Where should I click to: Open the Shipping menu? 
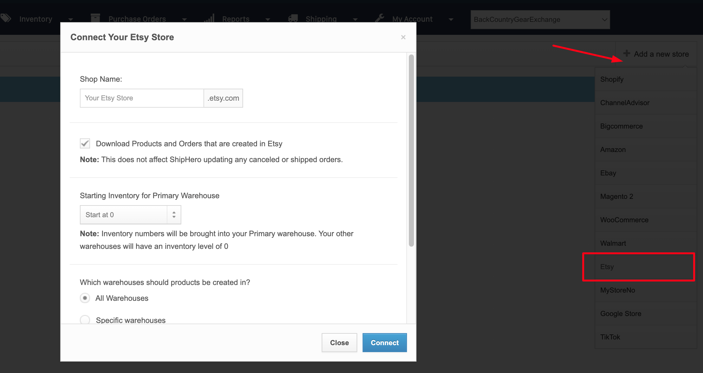point(321,19)
